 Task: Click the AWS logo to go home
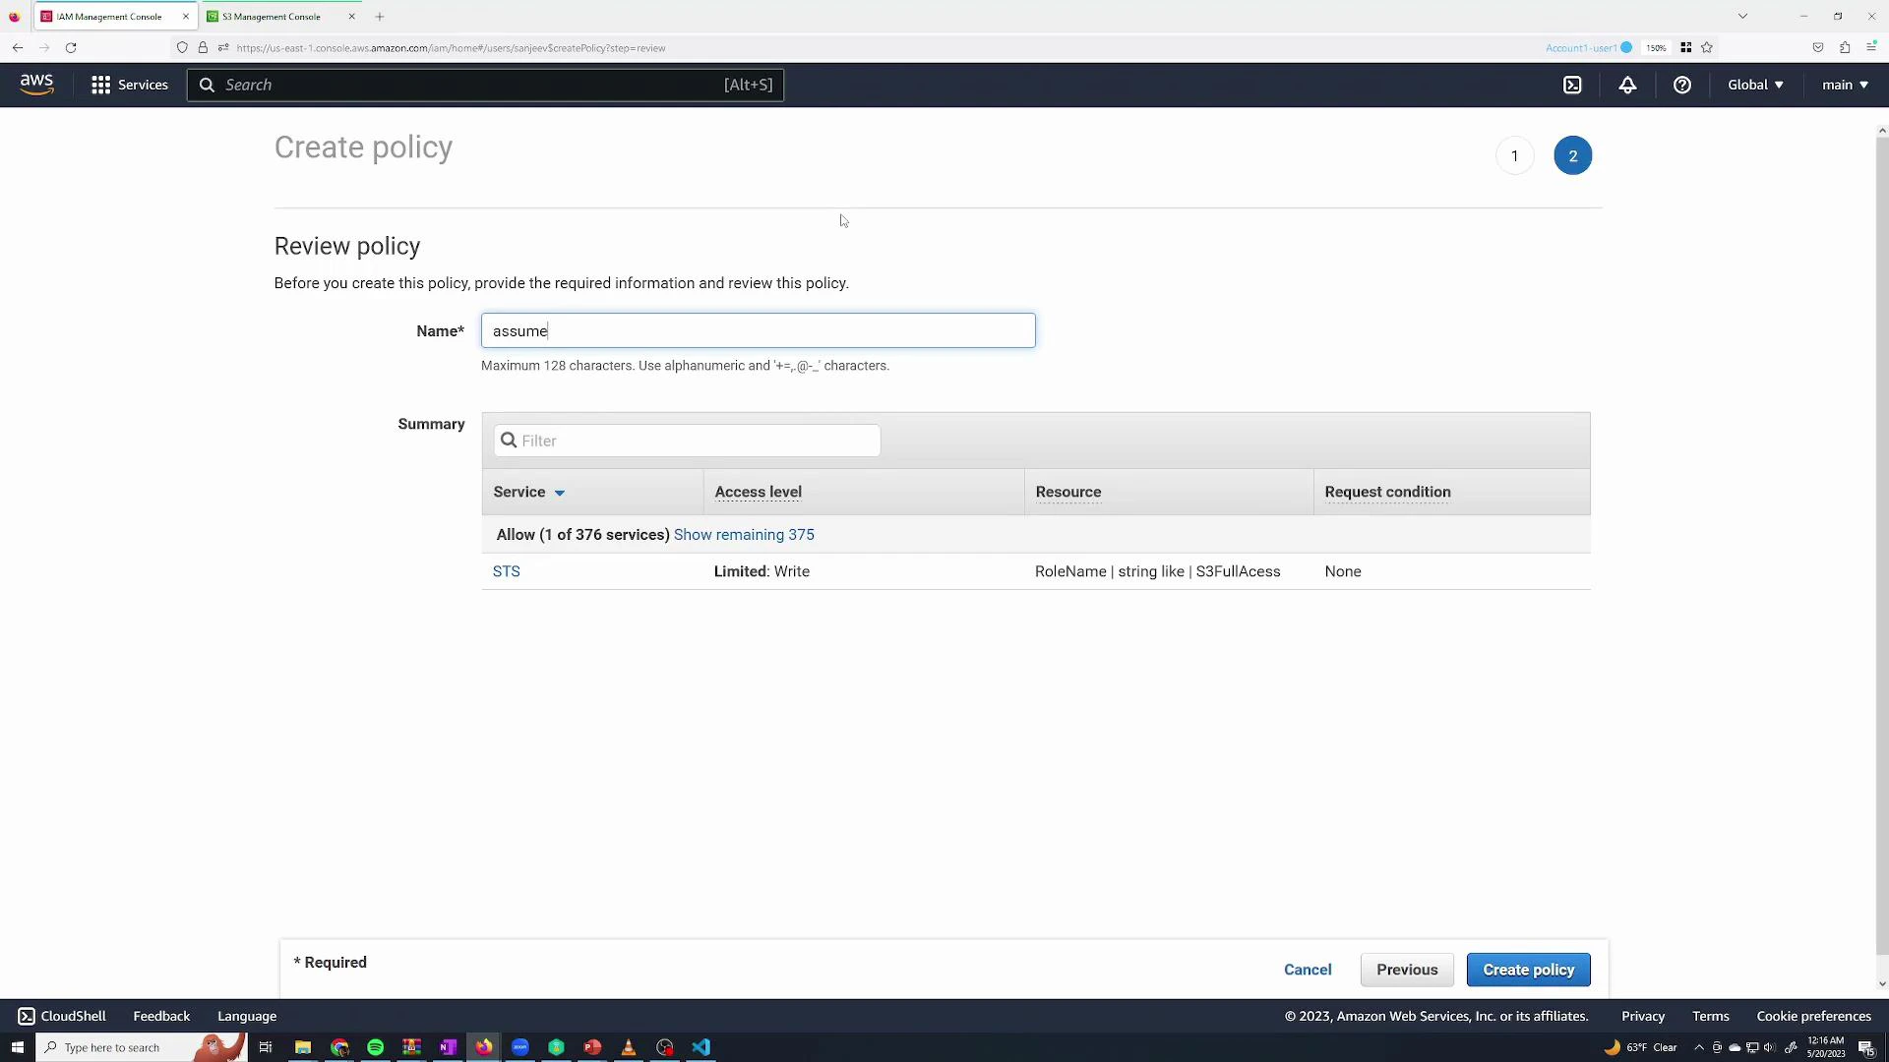point(36,84)
